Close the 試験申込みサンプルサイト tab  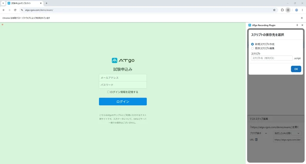point(41,3)
